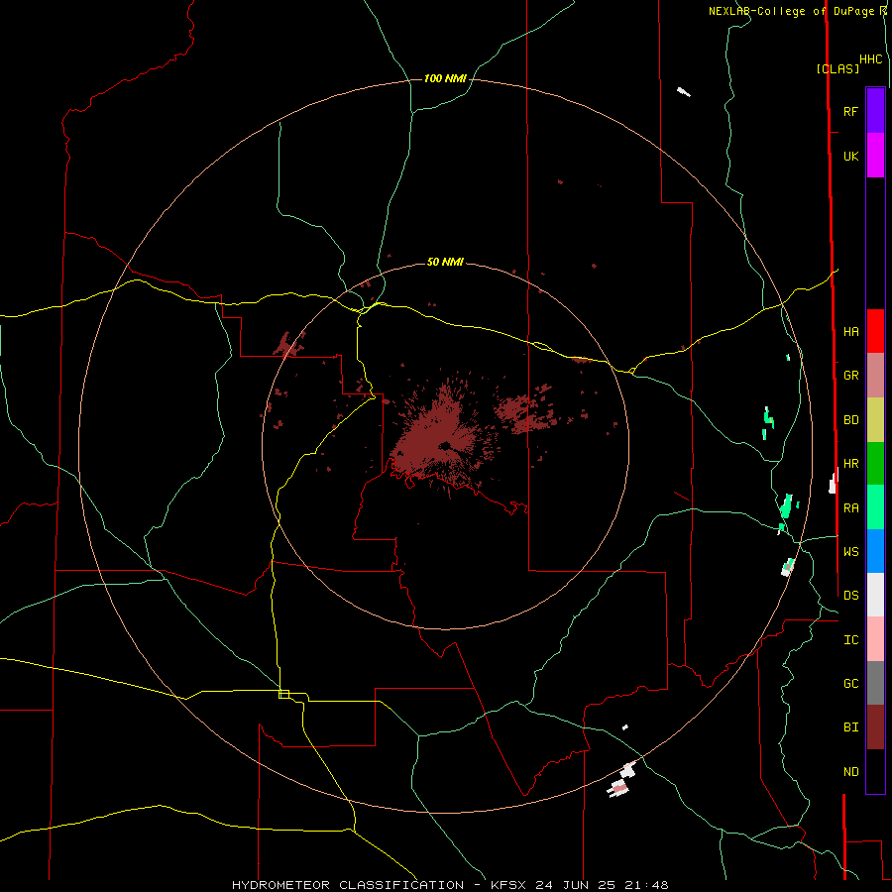Click the 'NEXLAB-College of DuPage' header text
892x892 pixels.
pyautogui.click(x=791, y=11)
